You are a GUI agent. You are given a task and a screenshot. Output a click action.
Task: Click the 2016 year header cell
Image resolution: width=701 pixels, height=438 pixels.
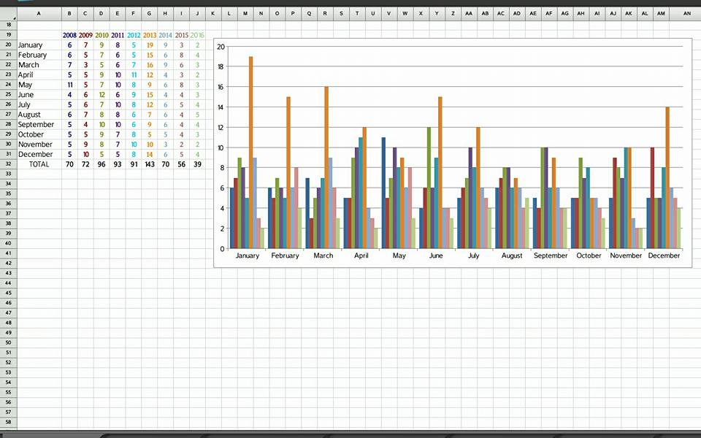pyautogui.click(x=197, y=35)
